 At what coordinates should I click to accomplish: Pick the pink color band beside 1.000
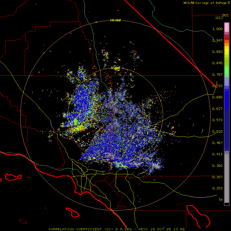(227, 27)
